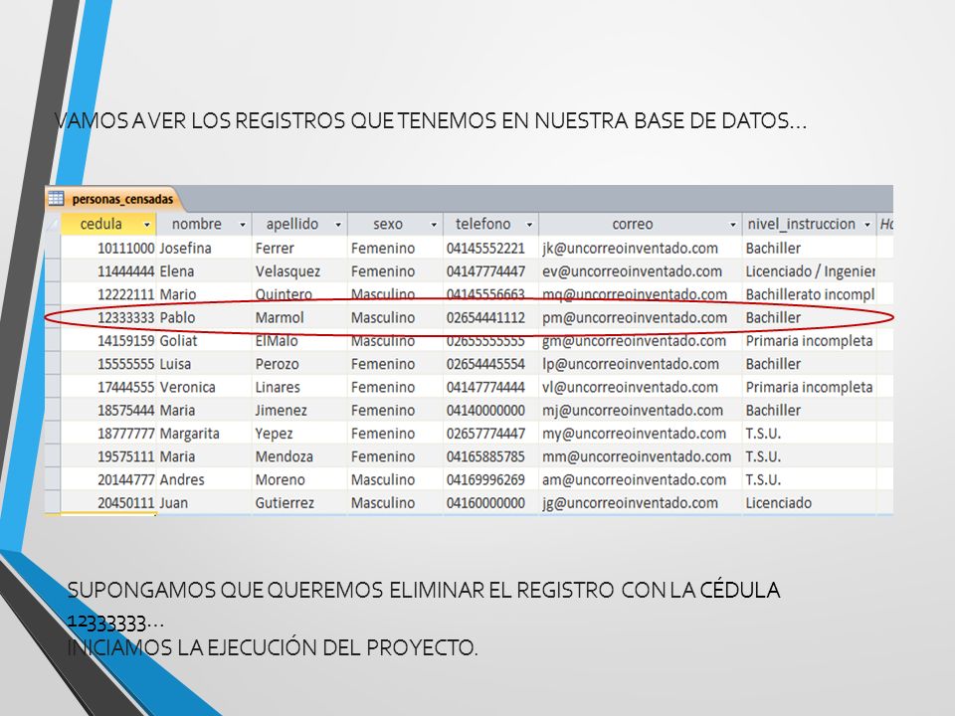The width and height of the screenshot is (955, 716).
Task: Click the correo cell lp@uncorreoinventado.com
Action: (640, 364)
